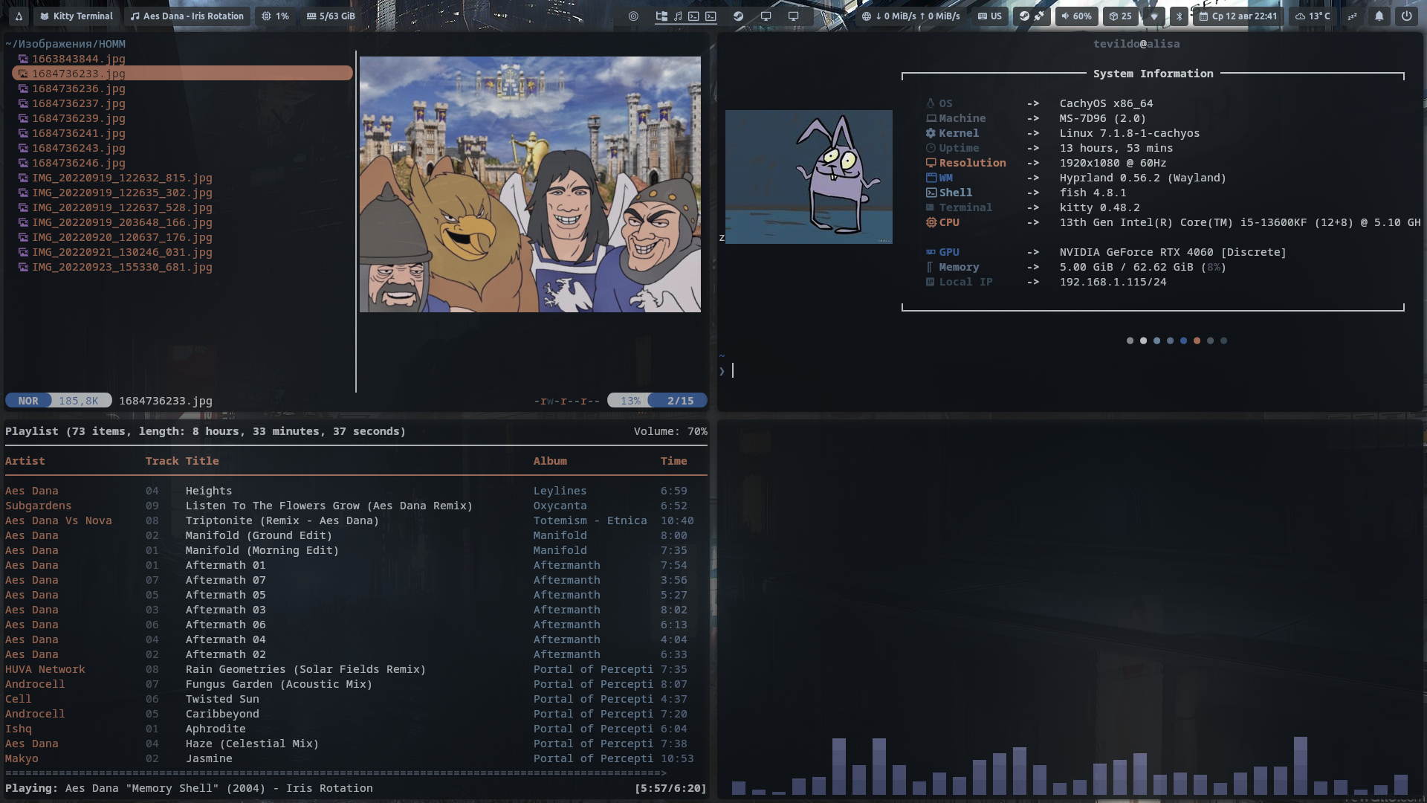Click the Hyprland 0.56.2 (Wayland) WM value
1427x803 pixels.
coord(1143,178)
